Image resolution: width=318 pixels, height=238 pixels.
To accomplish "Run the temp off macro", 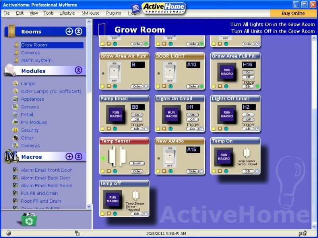I will click(x=112, y=200).
